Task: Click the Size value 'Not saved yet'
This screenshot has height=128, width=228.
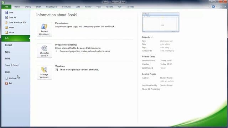Action: click(x=166, y=41)
